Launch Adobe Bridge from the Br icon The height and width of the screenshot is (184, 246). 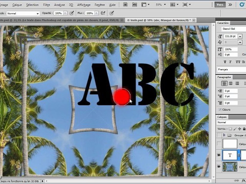125,5
